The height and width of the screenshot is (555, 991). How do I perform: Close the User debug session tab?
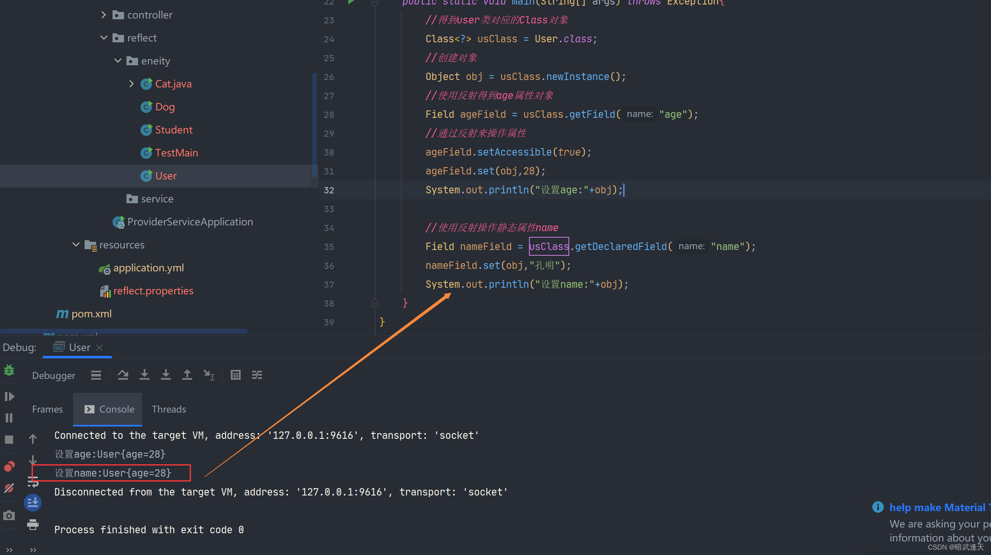(x=99, y=348)
